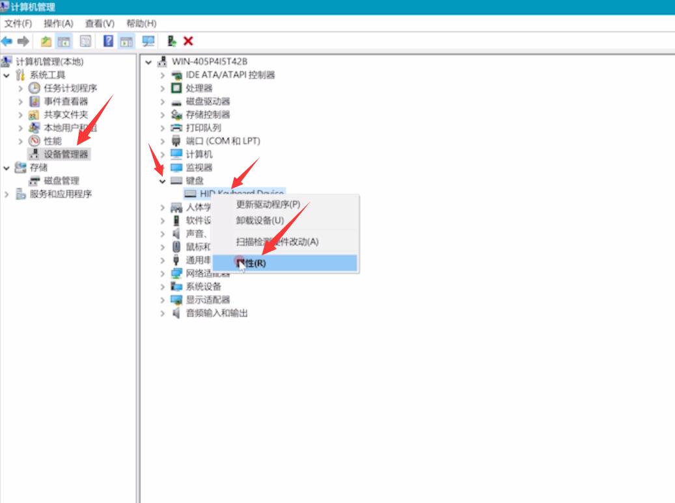Click the Scan for hardware monitor icon
The width and height of the screenshot is (675, 503).
coord(148,42)
